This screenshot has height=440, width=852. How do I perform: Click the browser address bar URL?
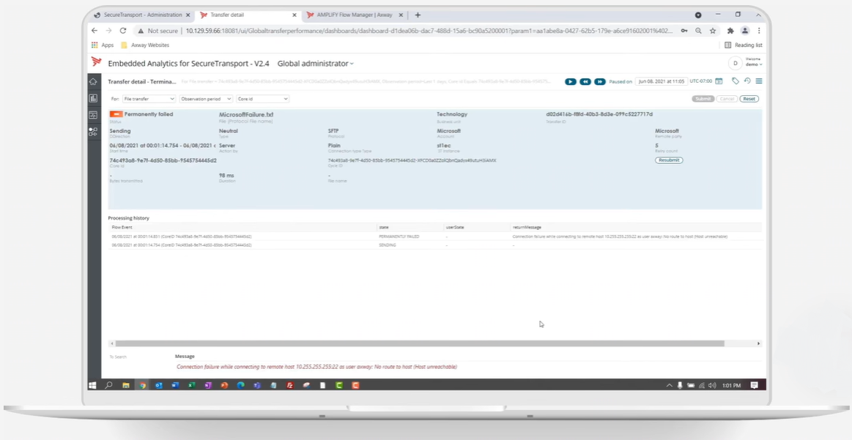429,31
